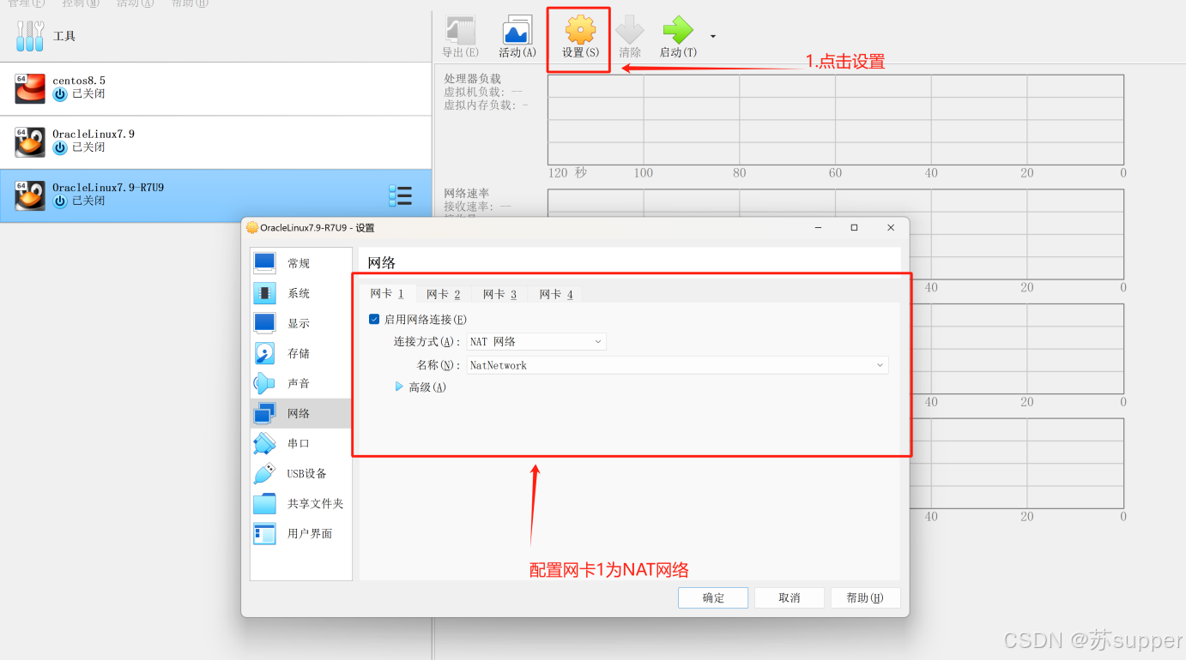This screenshot has height=660, width=1186.
Task: Click the 确定 button
Action: (713, 597)
